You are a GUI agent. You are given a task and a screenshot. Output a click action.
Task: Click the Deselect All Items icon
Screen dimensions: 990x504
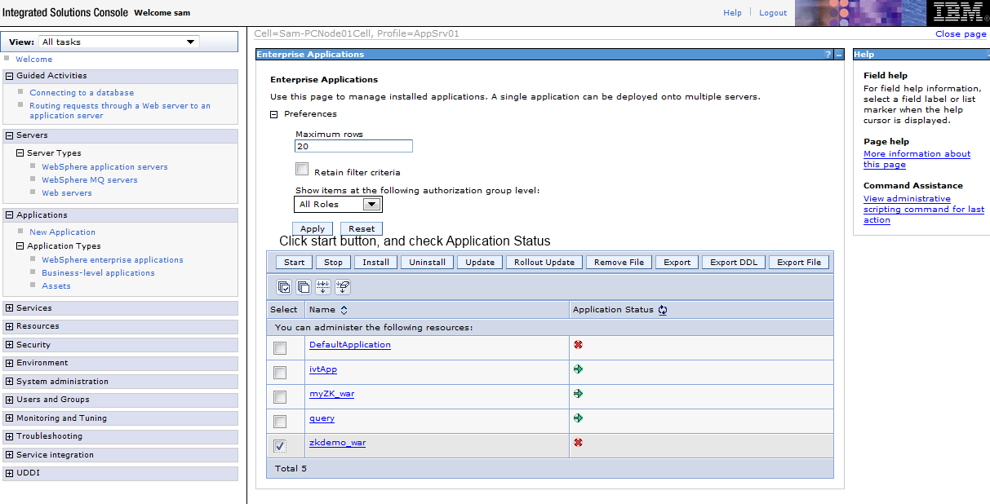(304, 286)
